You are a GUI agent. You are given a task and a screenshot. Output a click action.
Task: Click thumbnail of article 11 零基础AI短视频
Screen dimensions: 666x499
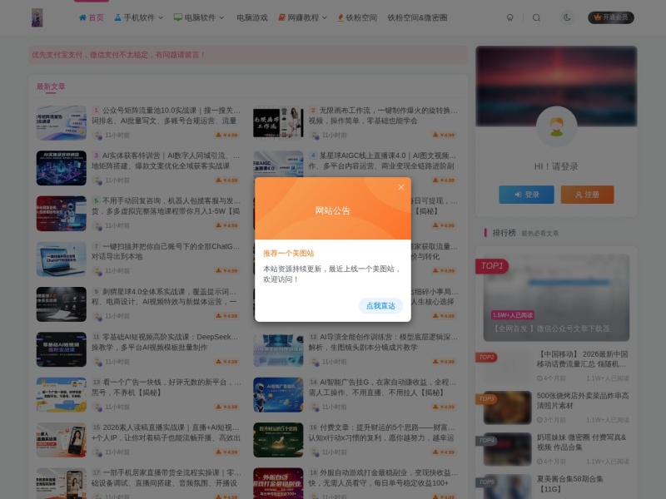click(61, 349)
